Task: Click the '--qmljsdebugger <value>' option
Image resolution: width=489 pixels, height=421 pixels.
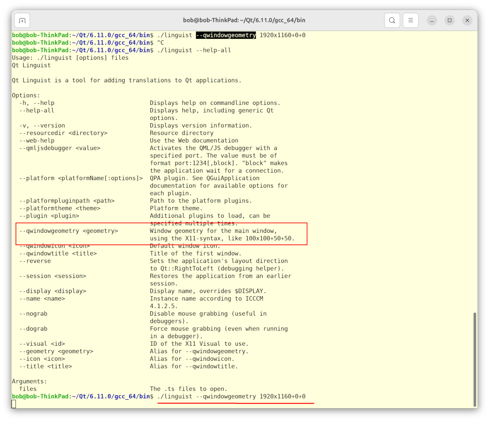Action: pyautogui.click(x=60, y=148)
